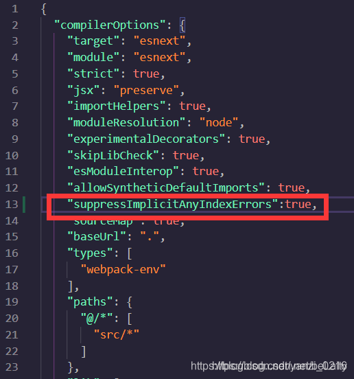This screenshot has height=379, width=354.
Task: Click the "preserve" value for jsx
Action: (146, 91)
